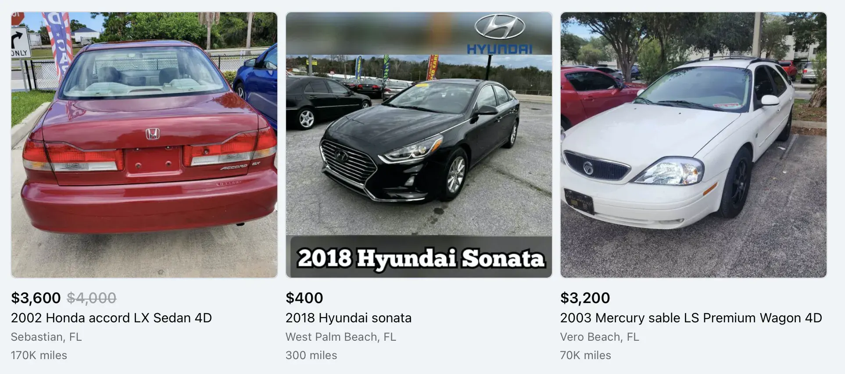Click the 70K miles label
845x374 pixels.
click(586, 355)
